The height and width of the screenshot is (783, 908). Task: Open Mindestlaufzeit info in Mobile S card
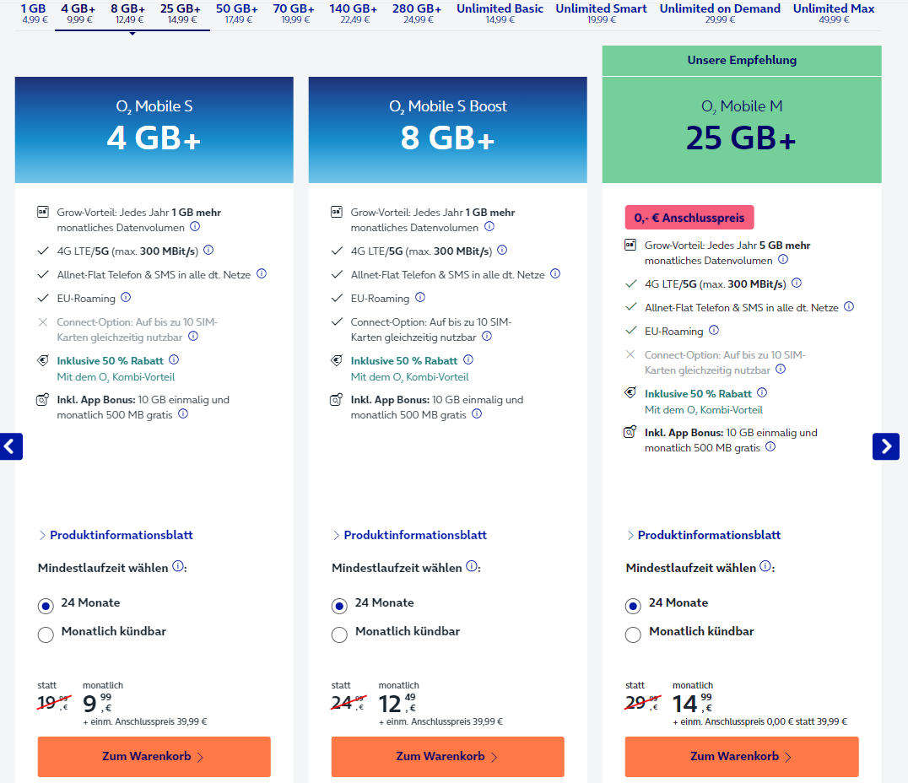(x=178, y=566)
